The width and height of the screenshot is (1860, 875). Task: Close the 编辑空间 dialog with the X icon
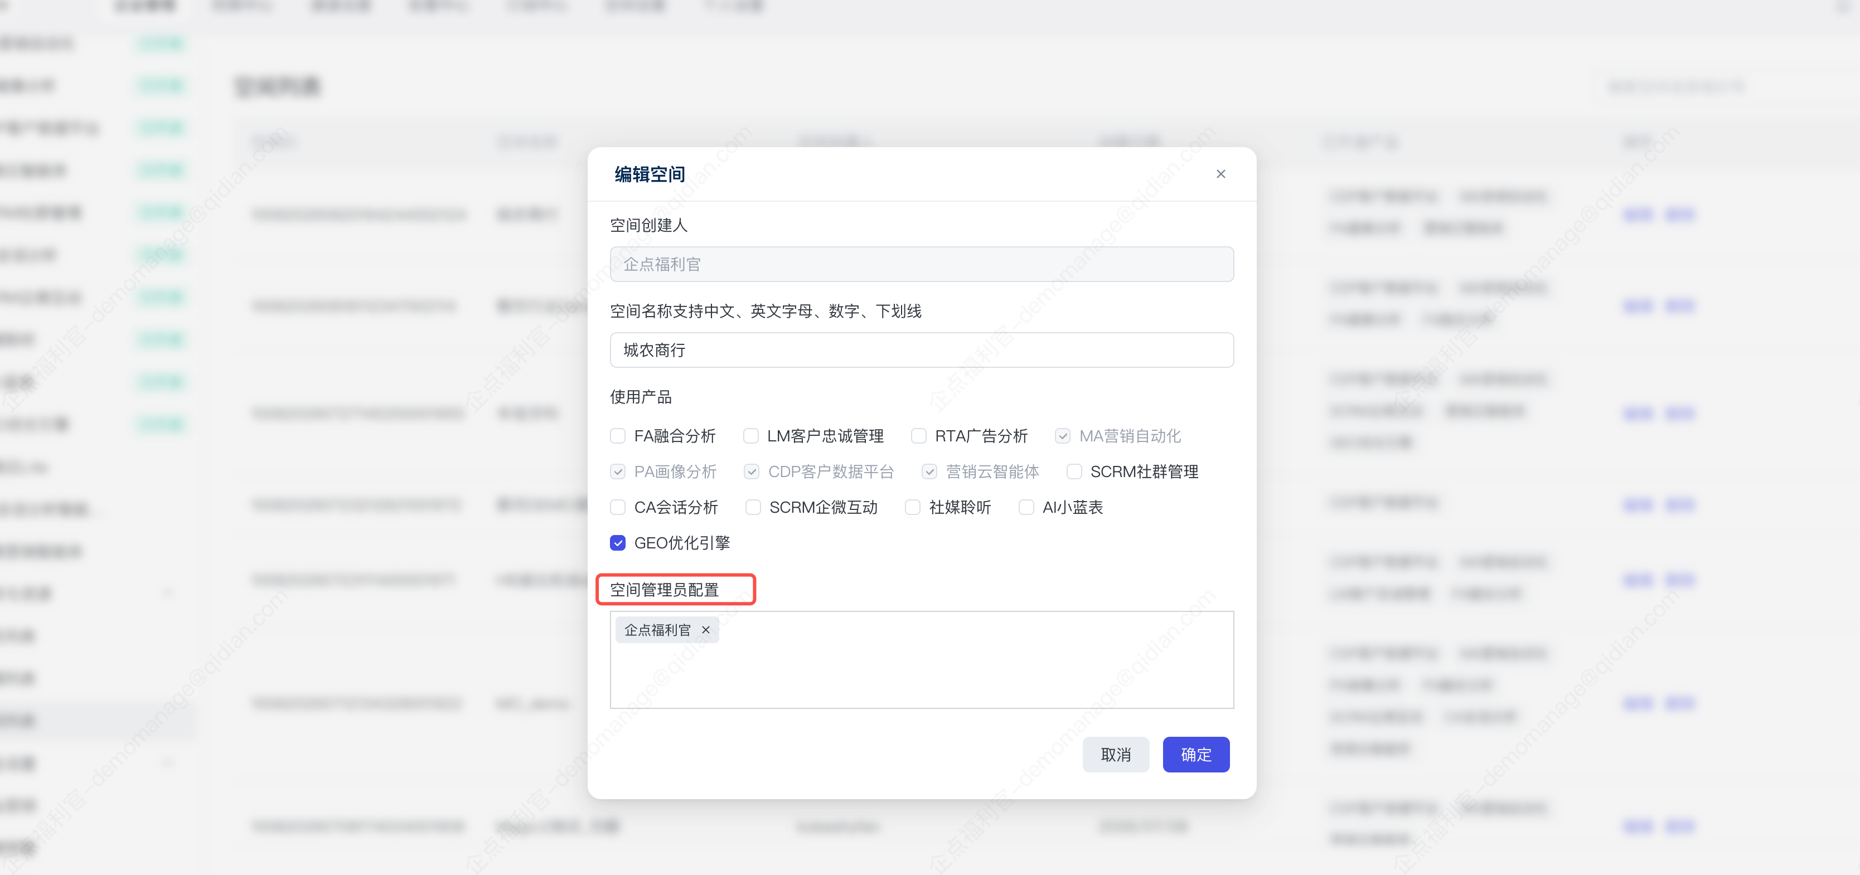point(1220,174)
